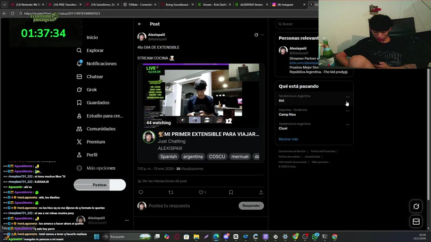Expand Más opciones menu
This screenshot has width=431, height=242.
tap(101, 168)
